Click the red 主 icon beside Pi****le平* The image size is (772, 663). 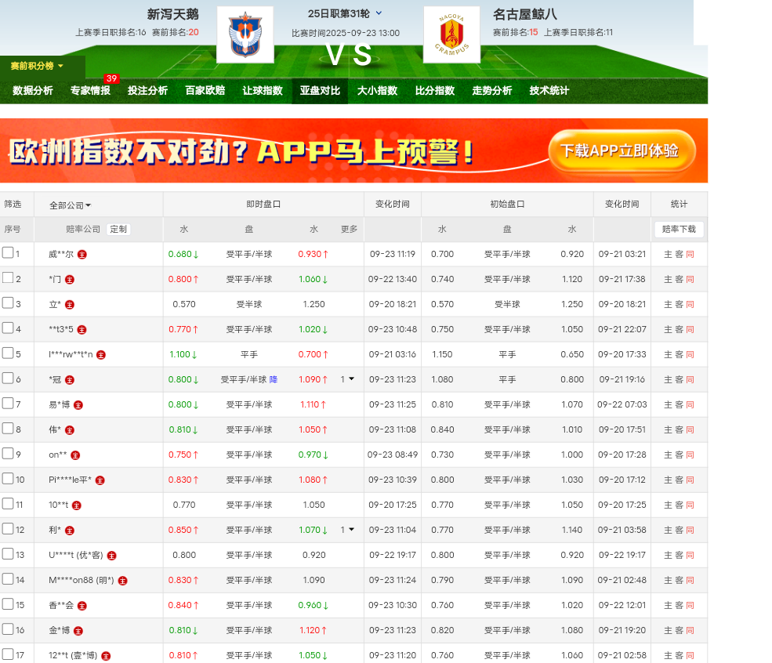click(100, 480)
